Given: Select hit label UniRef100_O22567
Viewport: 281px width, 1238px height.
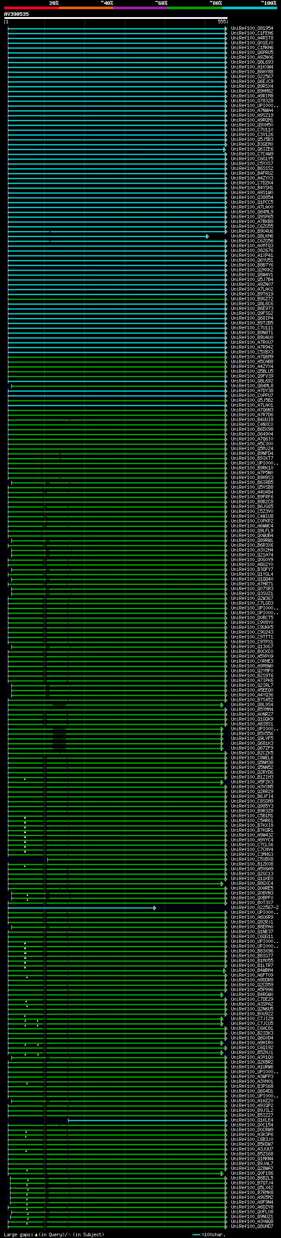Looking at the screenshot, I should pos(252,76).
